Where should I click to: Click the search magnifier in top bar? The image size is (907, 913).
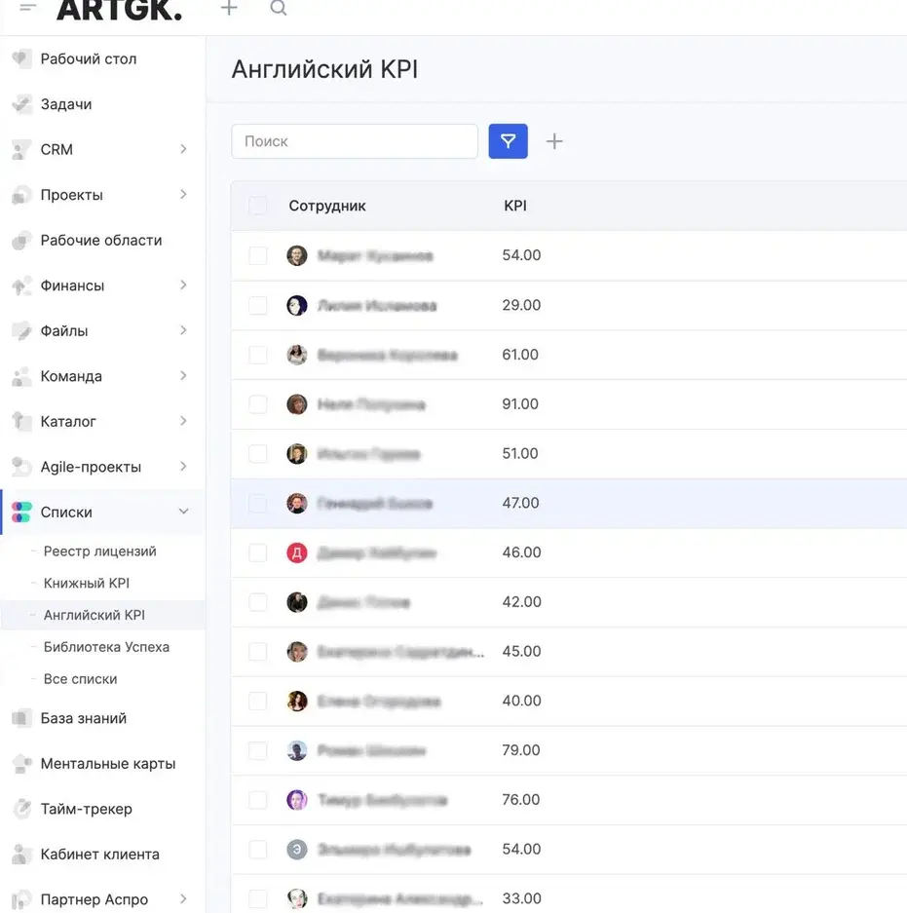click(278, 9)
